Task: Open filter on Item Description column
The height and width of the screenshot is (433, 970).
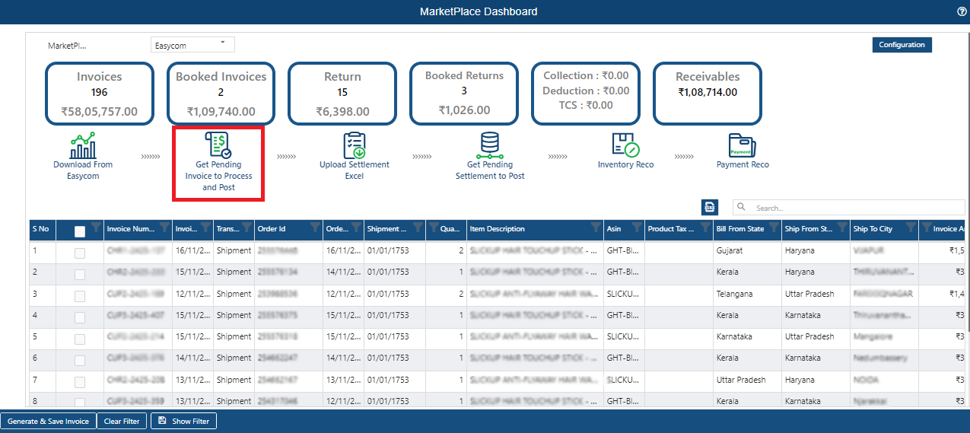Action: 596,227
